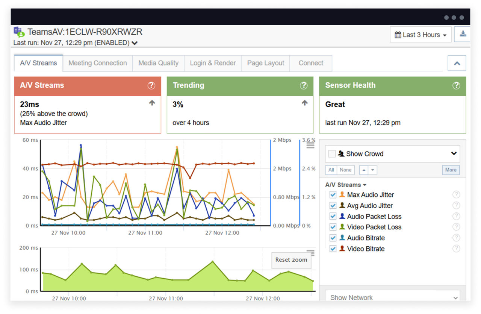The width and height of the screenshot is (481, 314).
Task: Switch to the Media Quality tab
Action: [x=158, y=63]
